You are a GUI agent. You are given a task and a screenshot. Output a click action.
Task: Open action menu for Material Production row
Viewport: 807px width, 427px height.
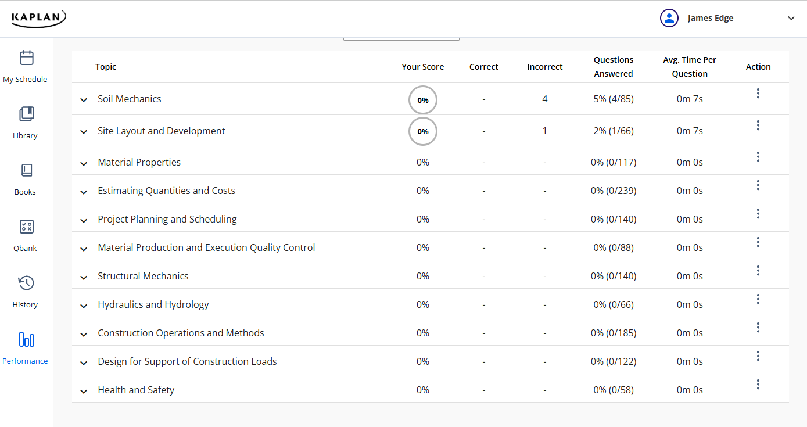[758, 242]
